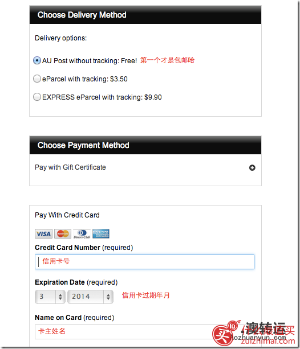This screenshot has height=349, width=300.
Task: Click the American Express card icon
Action: pyautogui.click(x=101, y=233)
